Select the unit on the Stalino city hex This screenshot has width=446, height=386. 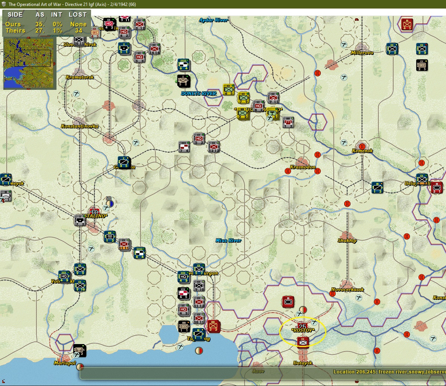tap(80, 220)
